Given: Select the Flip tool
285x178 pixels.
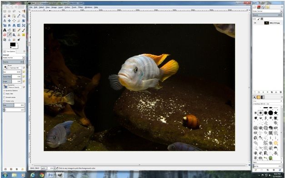Looking at the screenshot, I should [x=19, y=25].
